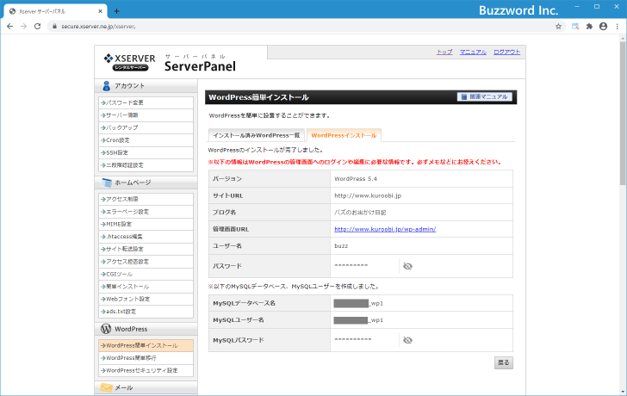Click the アカウント section user icon
Screen dimensions: 627x396
point(106,85)
